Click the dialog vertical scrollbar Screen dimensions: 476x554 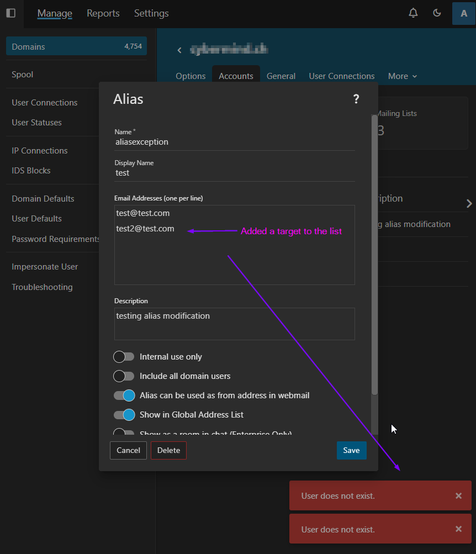pyautogui.click(x=374, y=254)
